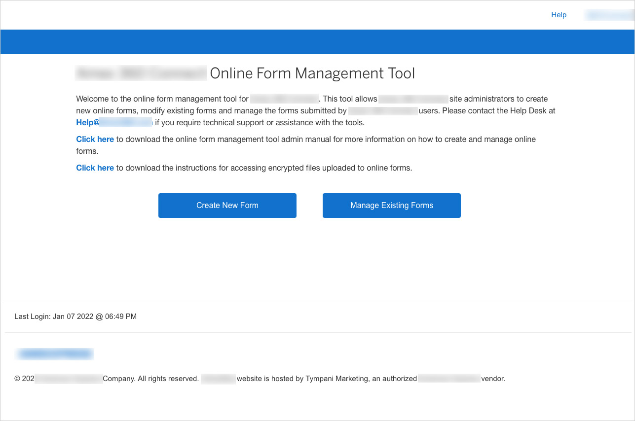Click blurred brand name in page heading
Image resolution: width=635 pixels, height=421 pixels.
141,73
